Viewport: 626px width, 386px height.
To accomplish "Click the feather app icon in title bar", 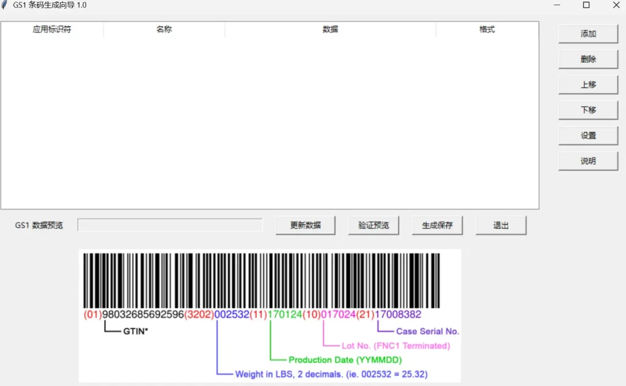I will coord(4,5).
